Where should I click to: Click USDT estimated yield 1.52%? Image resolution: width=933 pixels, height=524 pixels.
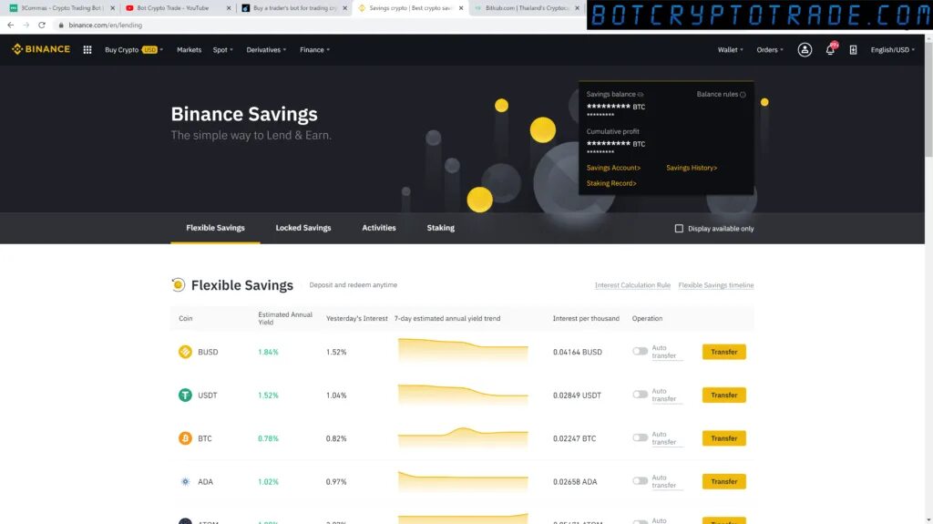point(268,395)
